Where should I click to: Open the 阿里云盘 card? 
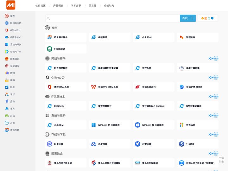click(x=66, y=144)
